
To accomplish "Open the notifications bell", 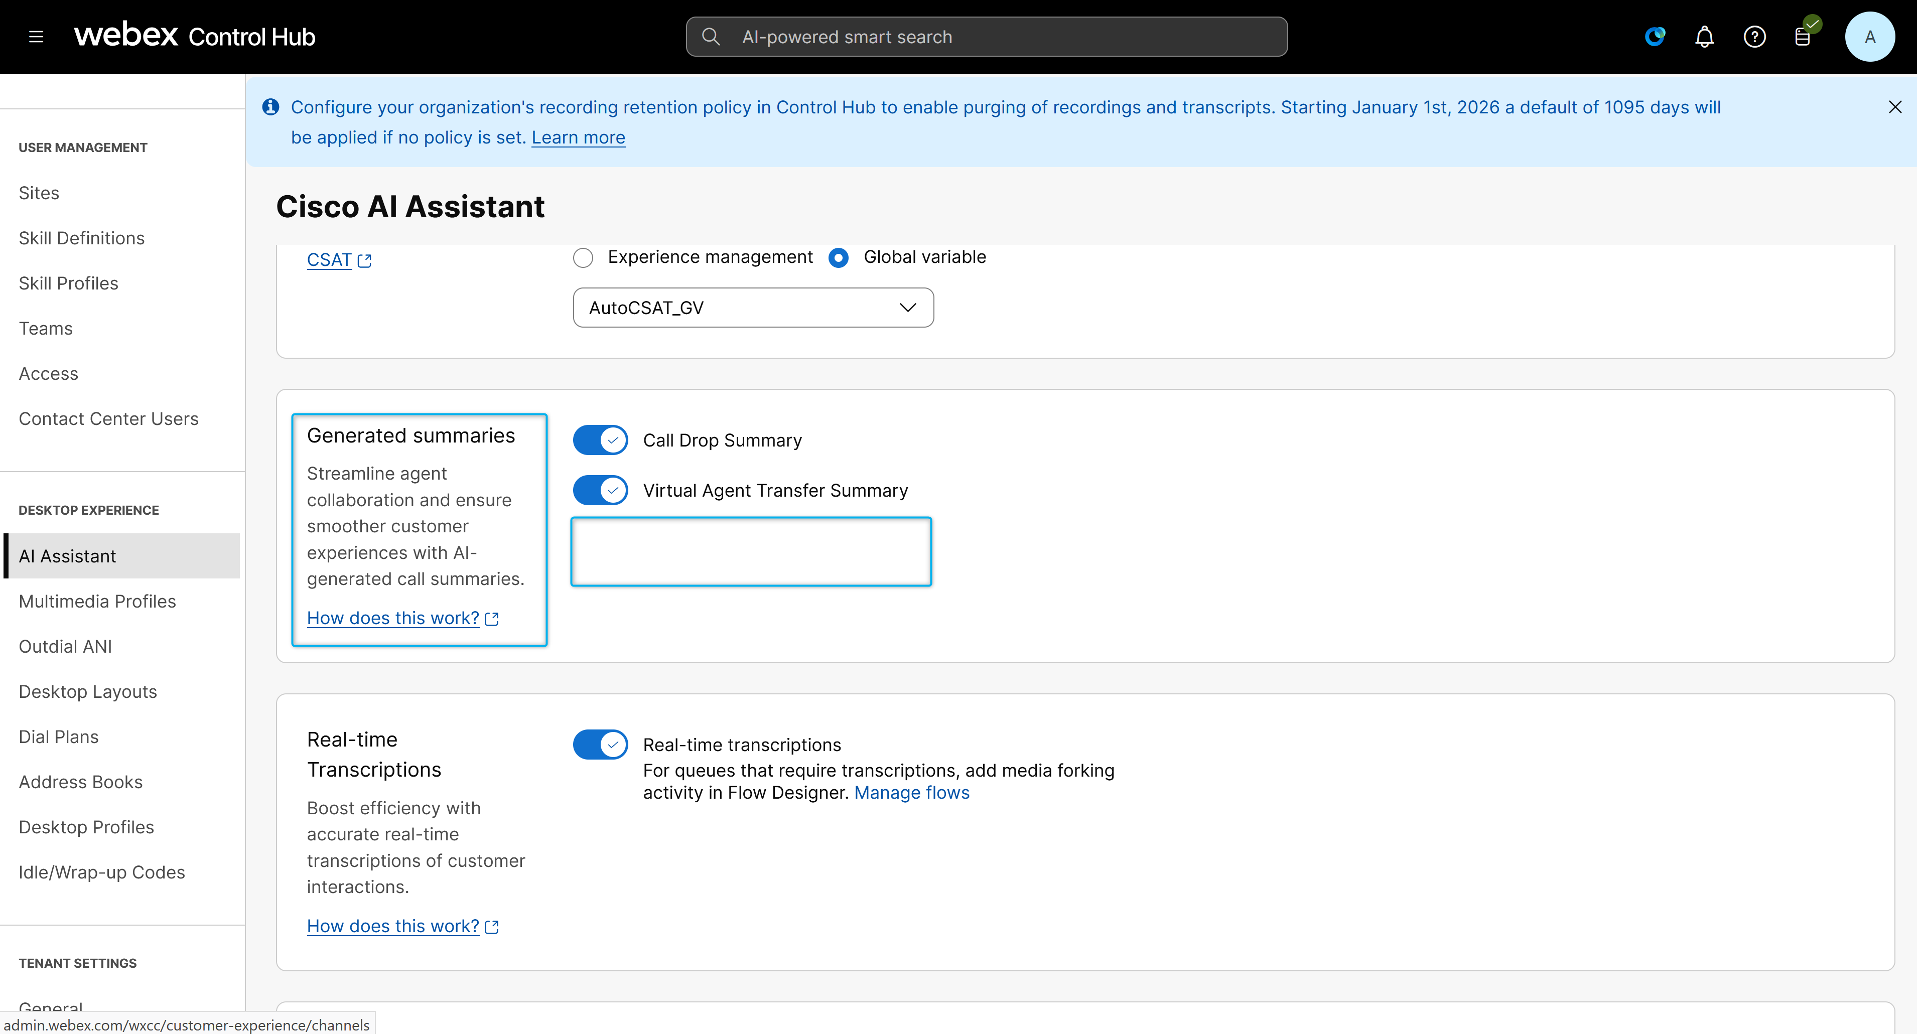I will 1704,37.
